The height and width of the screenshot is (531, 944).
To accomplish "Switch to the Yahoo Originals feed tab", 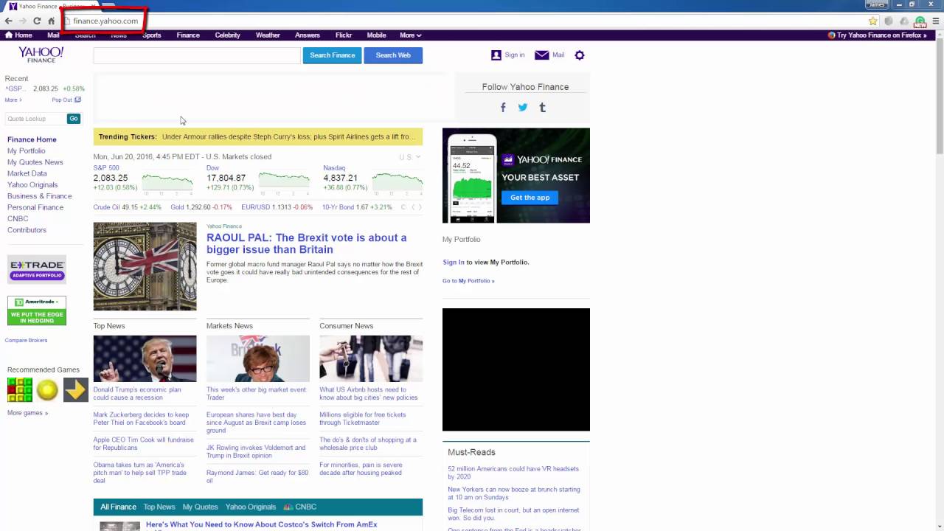I will pyautogui.click(x=251, y=507).
